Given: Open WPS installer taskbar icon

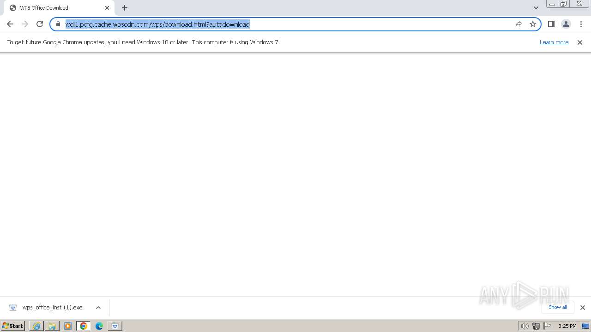Looking at the screenshot, I should click(115, 326).
